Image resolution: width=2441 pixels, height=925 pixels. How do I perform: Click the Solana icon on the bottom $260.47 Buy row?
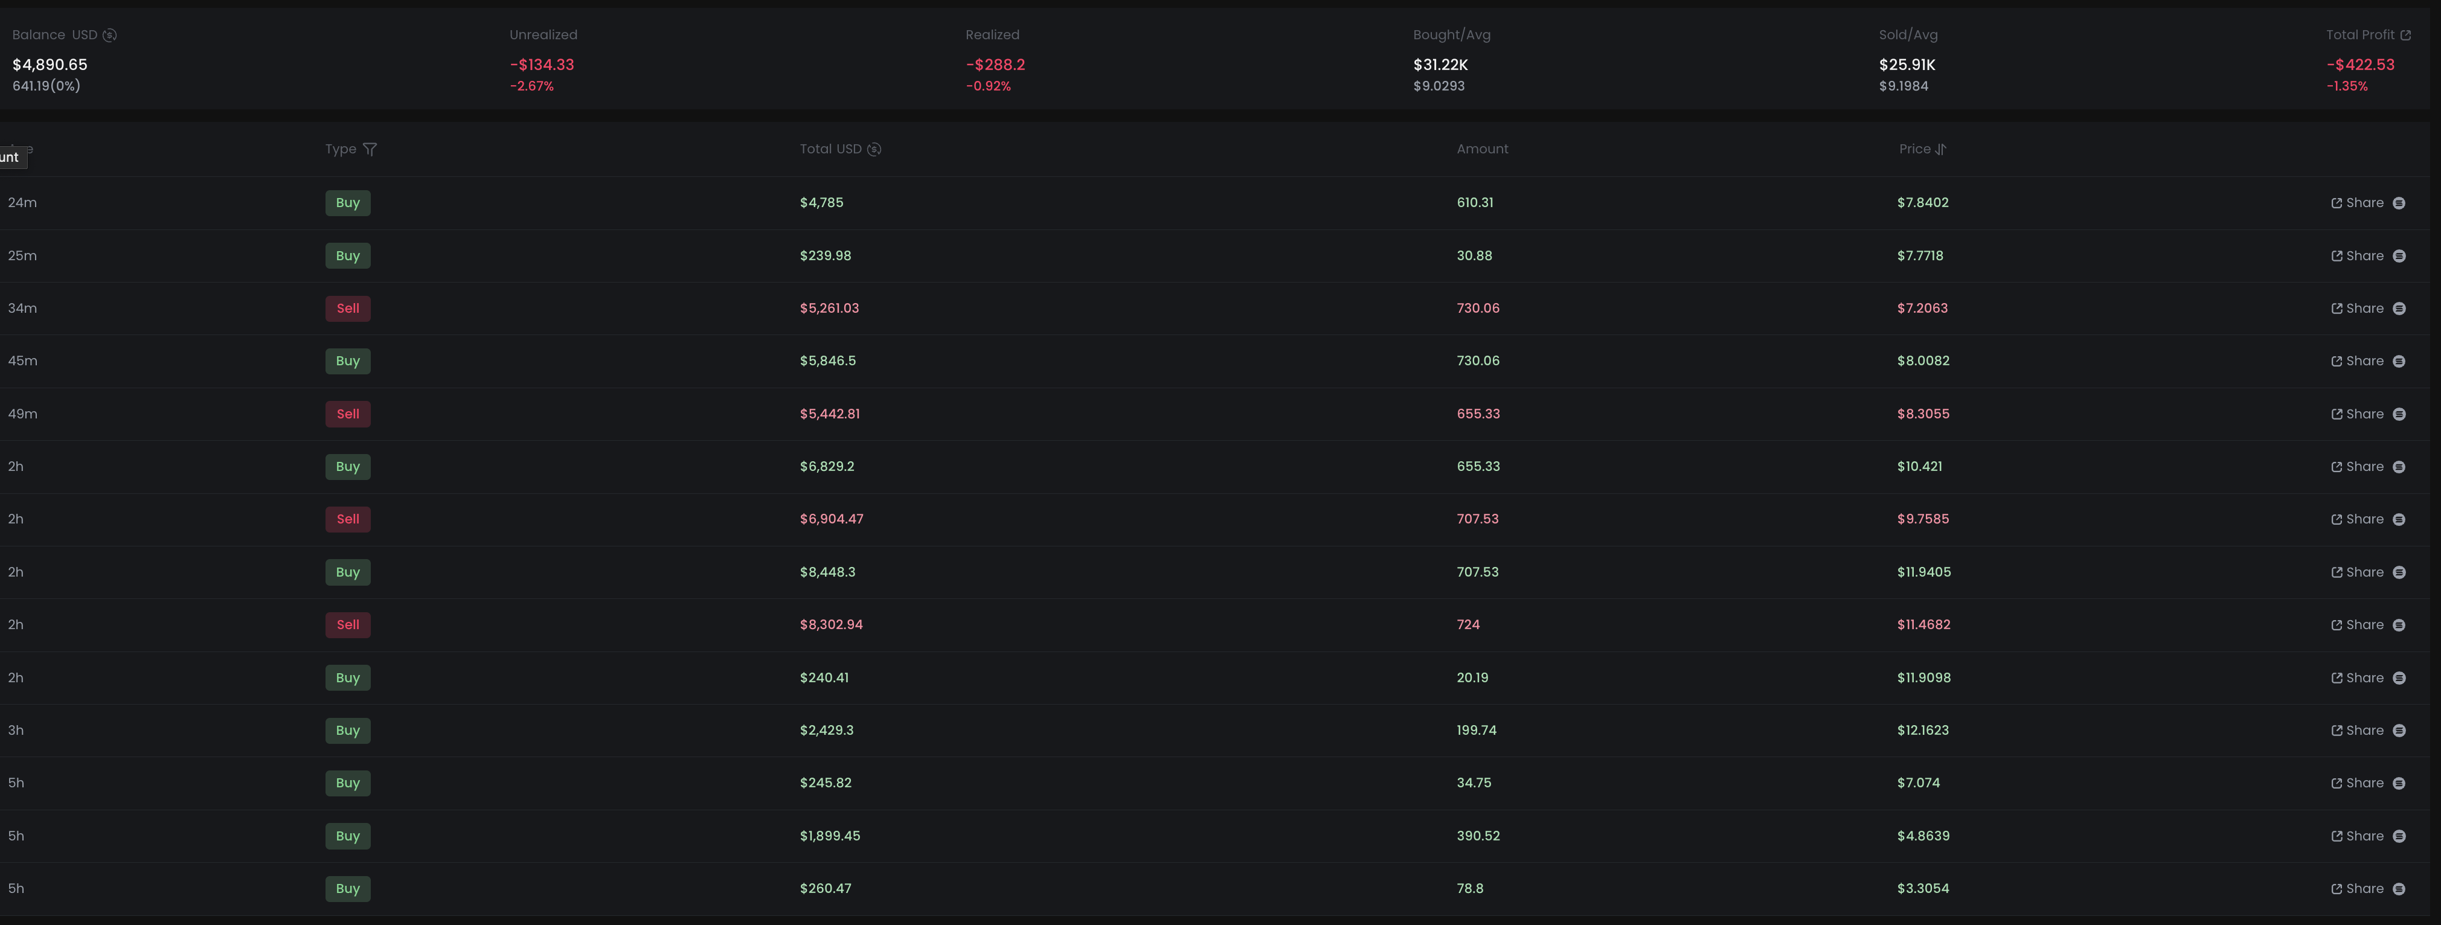[x=2399, y=888]
